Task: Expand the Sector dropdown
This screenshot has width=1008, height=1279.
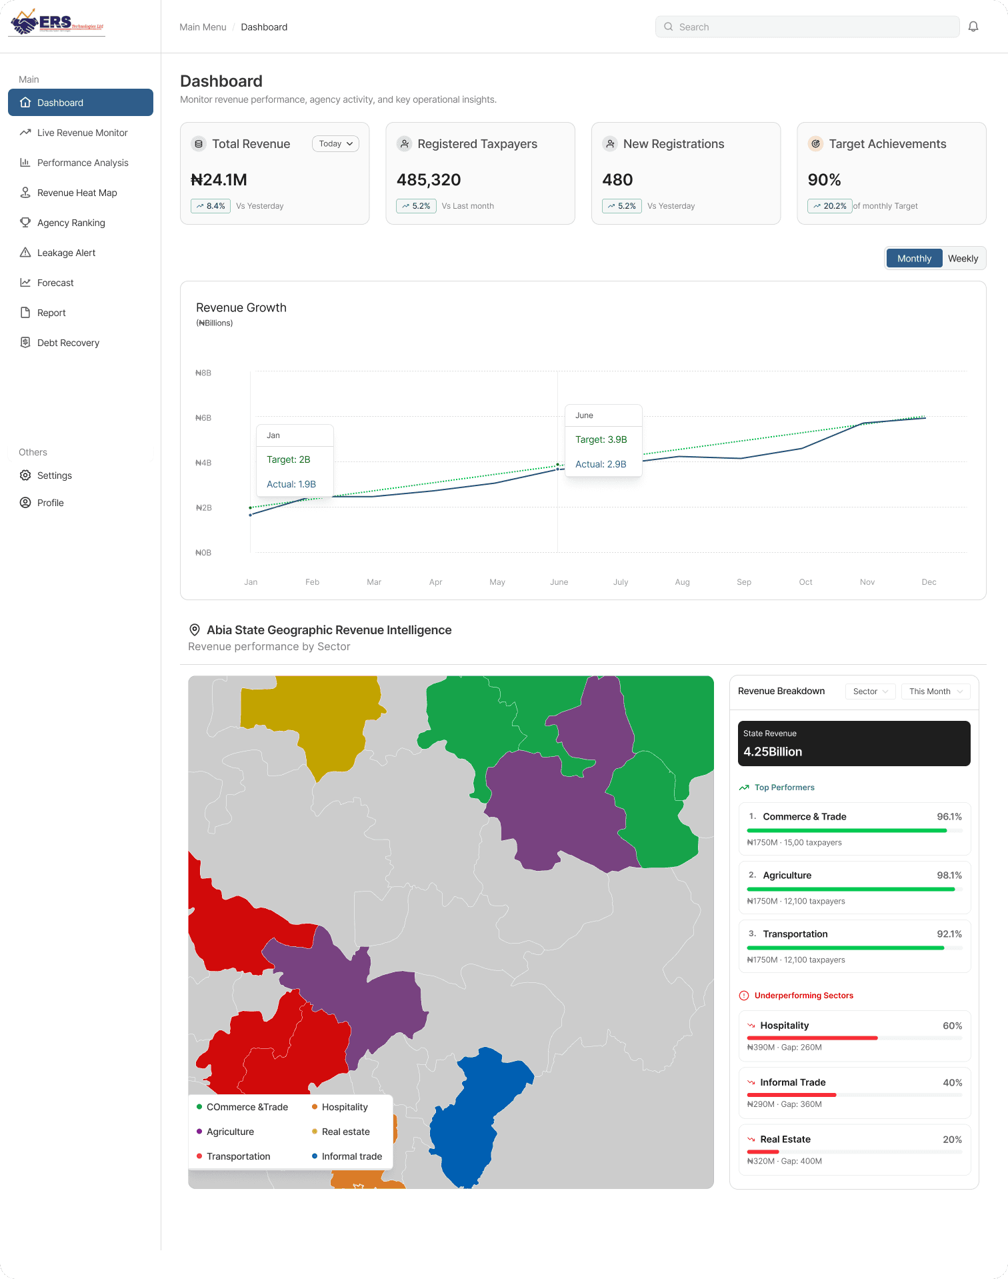Action: click(x=870, y=692)
